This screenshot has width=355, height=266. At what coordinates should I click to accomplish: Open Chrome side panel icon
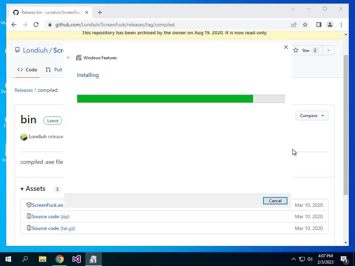(319, 25)
